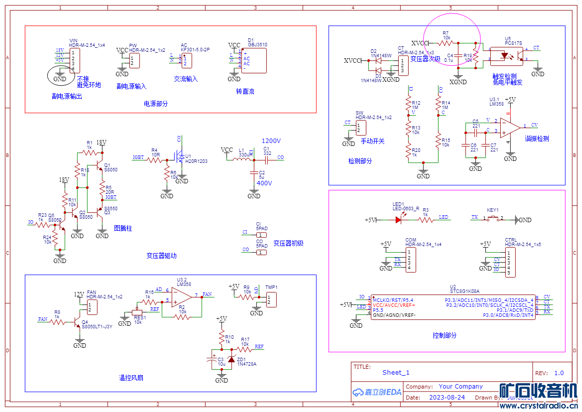Select the circled GND symbol under VIN header

[60, 76]
